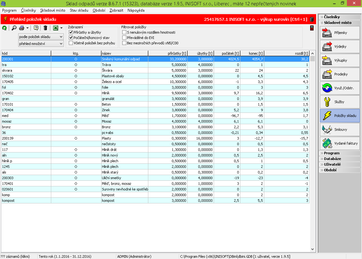The width and height of the screenshot is (362, 259).
Task: Open the Období menu
Action: tap(99, 10)
